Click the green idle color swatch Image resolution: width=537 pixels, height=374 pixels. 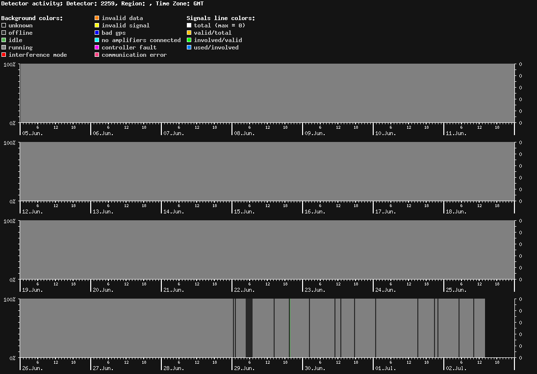4,40
